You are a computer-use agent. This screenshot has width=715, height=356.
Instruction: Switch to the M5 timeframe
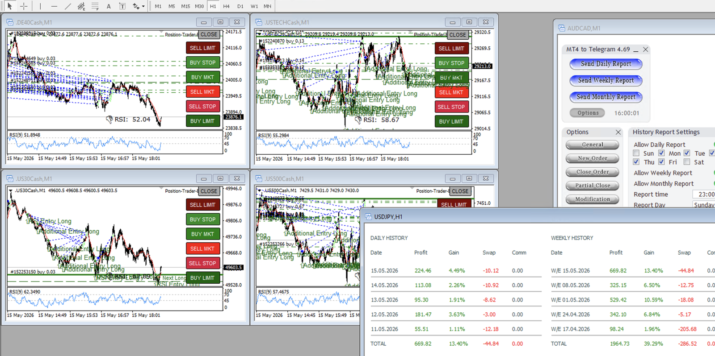point(172,6)
